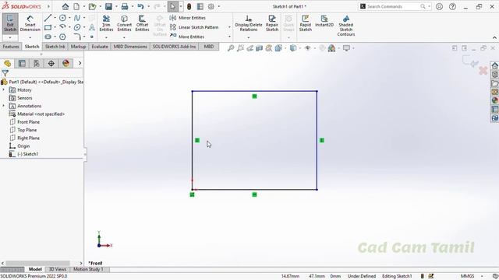Toggle Shaded Sketch Contours
Viewport: 499px width, 280px height.
346,26
